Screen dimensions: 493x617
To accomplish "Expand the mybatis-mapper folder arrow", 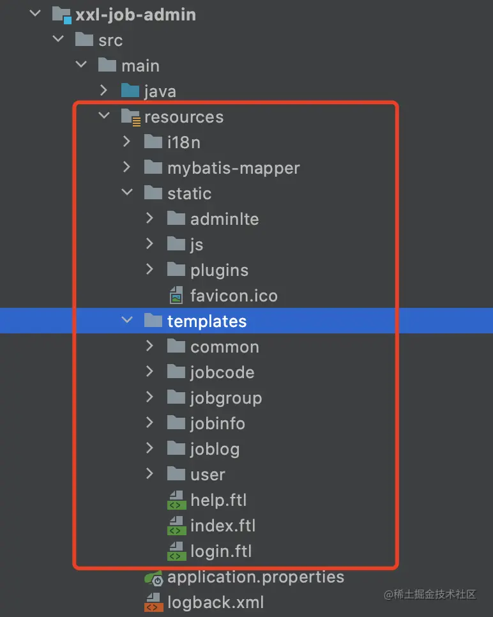I will tap(126, 167).
